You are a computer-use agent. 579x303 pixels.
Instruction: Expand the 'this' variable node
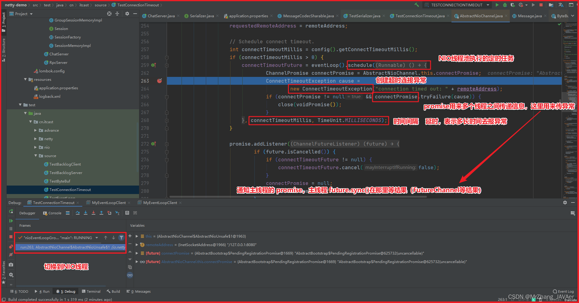(x=137, y=236)
